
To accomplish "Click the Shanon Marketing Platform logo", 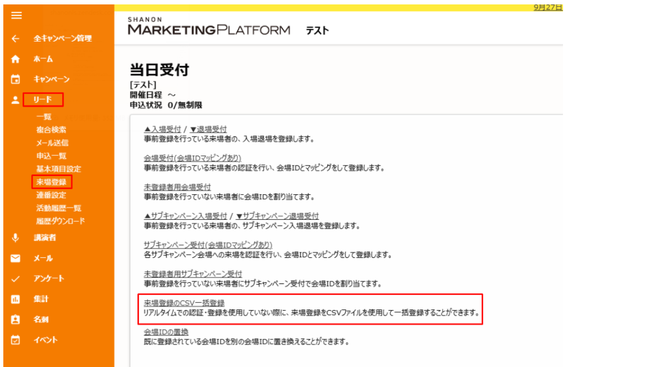I will pyautogui.click(x=209, y=26).
